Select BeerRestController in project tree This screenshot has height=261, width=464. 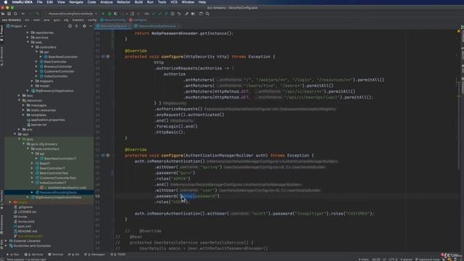point(61,57)
